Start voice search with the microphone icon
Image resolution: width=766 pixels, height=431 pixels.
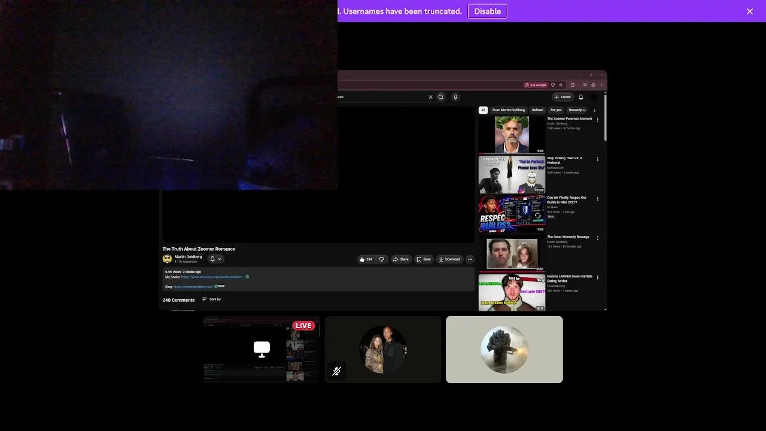coord(455,97)
